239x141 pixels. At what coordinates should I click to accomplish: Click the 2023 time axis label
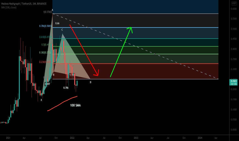pos(136,138)
